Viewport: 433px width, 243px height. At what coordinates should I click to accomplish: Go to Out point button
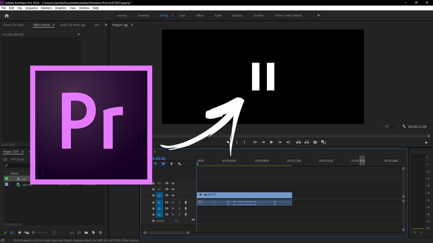point(288,142)
